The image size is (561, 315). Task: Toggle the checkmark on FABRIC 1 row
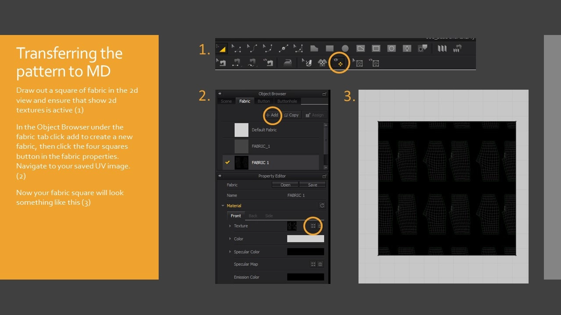pos(227,162)
